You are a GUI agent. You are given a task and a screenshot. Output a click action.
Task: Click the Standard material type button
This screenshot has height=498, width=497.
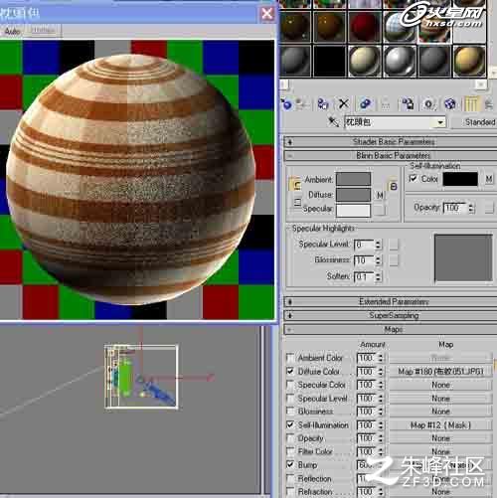pos(475,122)
